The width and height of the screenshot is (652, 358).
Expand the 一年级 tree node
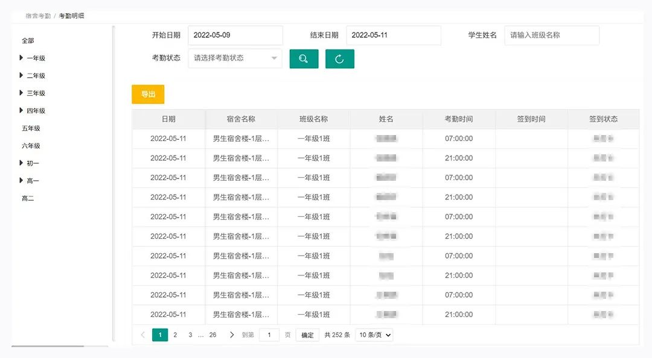point(21,58)
